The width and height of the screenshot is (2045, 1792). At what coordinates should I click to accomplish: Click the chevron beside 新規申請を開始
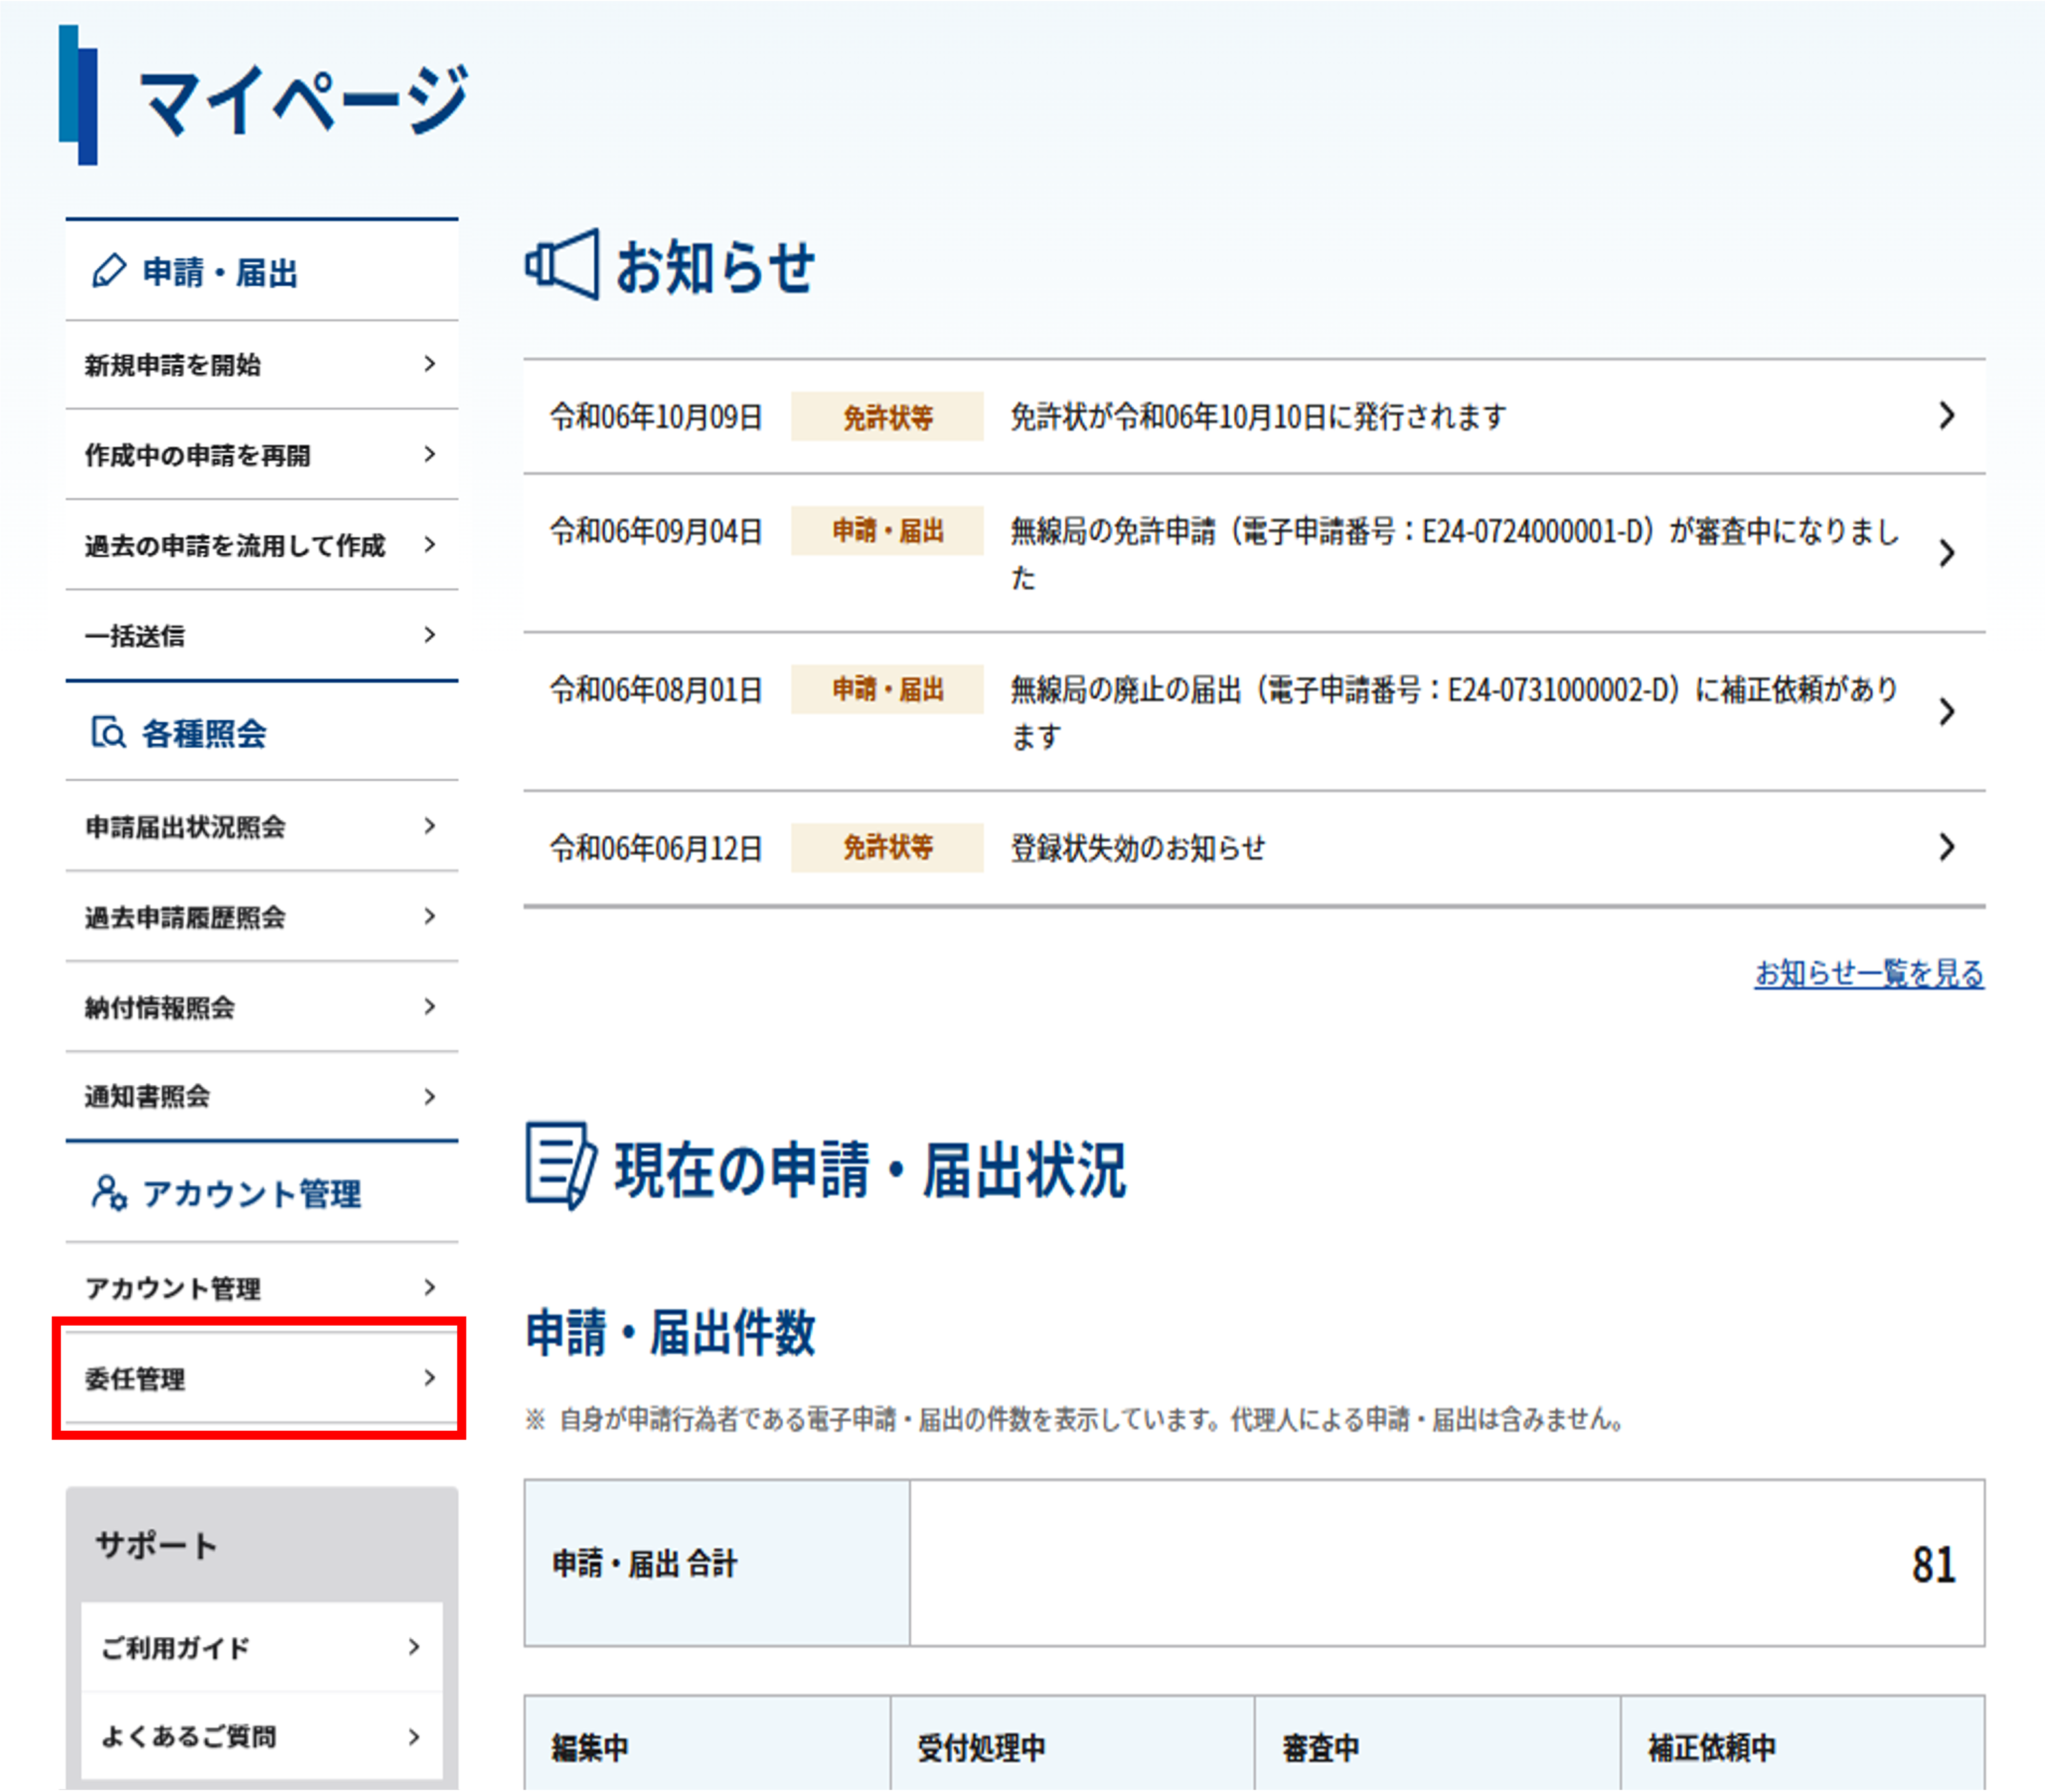(430, 364)
